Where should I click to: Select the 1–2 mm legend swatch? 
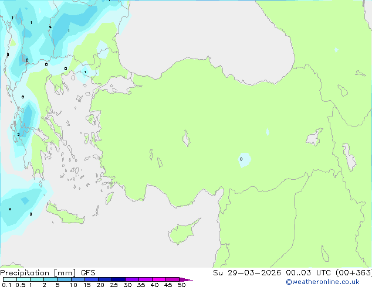[37, 279]
